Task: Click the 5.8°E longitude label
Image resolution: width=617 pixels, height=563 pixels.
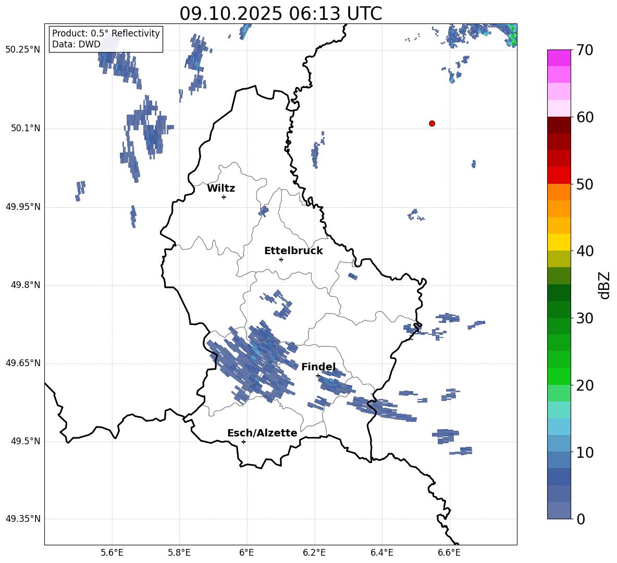Action: (179, 553)
